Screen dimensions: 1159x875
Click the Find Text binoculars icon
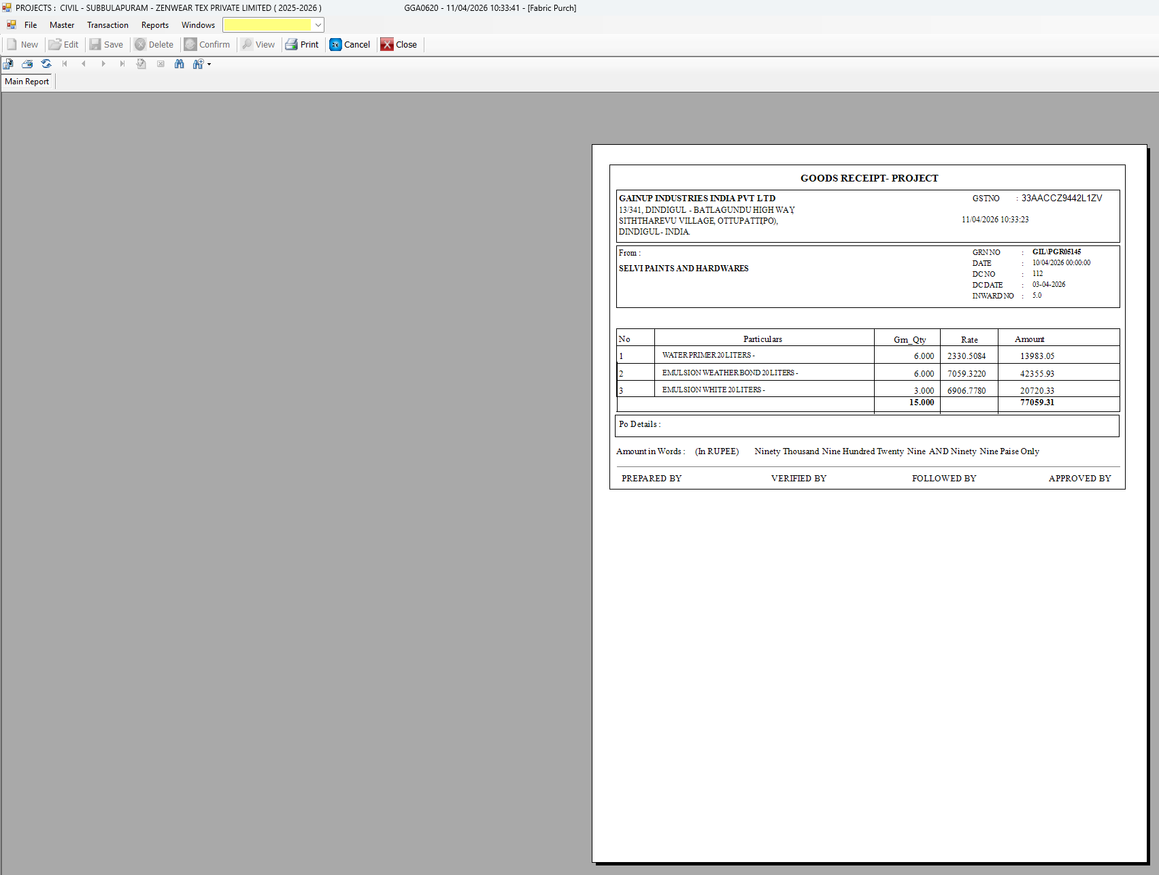(x=180, y=64)
